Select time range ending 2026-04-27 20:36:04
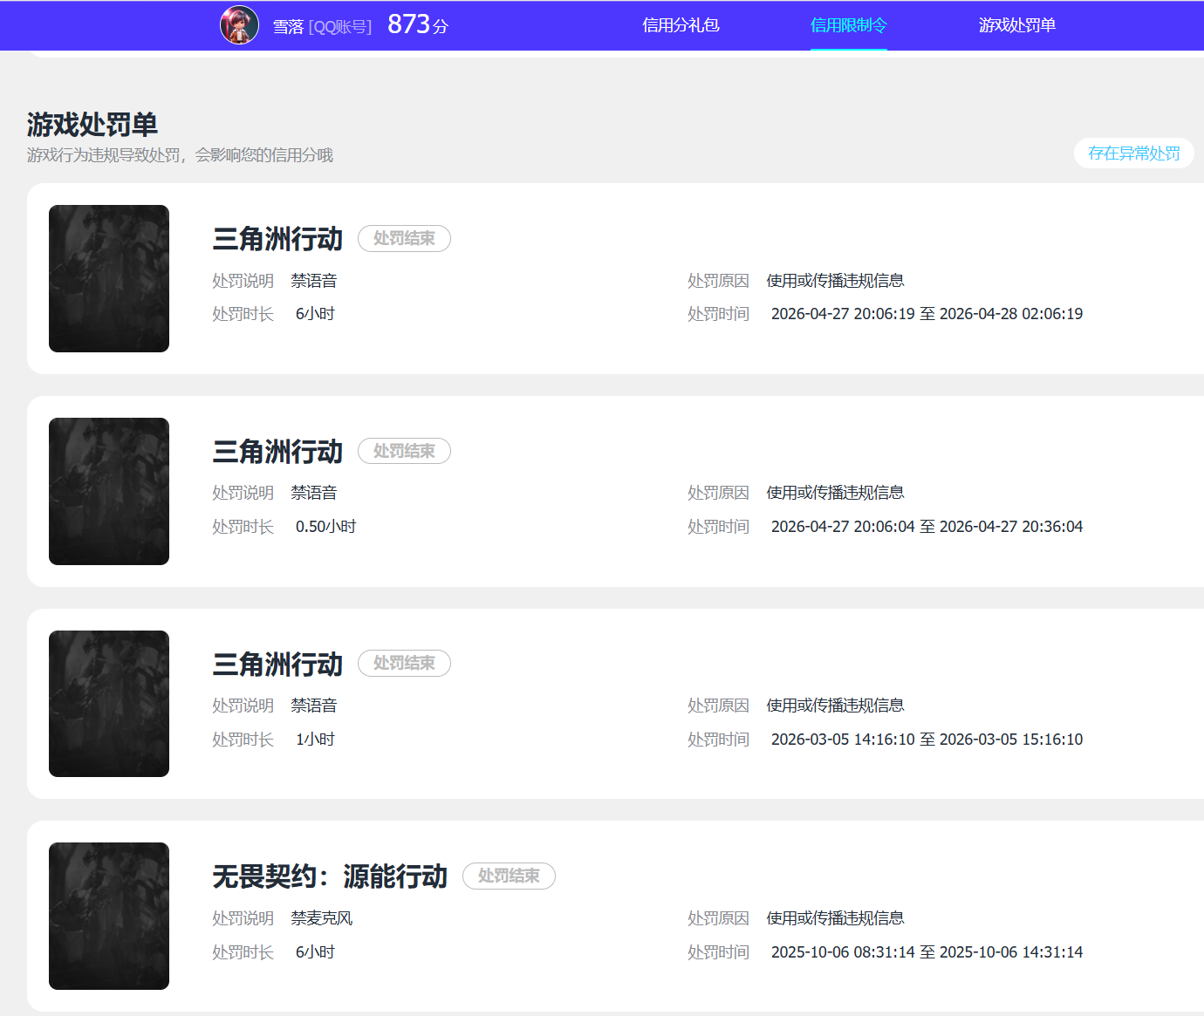Image resolution: width=1204 pixels, height=1016 pixels. tap(927, 527)
